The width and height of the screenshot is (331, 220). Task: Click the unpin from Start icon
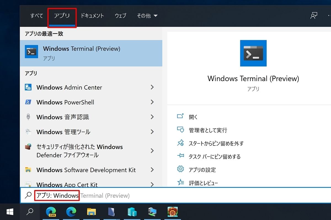[x=180, y=143]
